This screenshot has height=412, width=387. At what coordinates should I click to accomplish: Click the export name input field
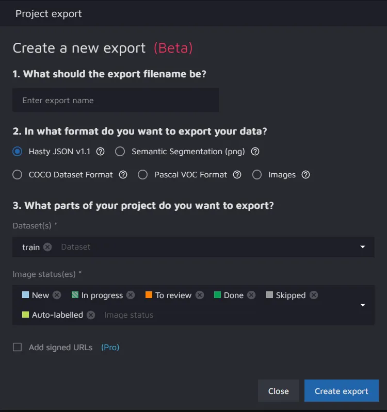coord(116,100)
